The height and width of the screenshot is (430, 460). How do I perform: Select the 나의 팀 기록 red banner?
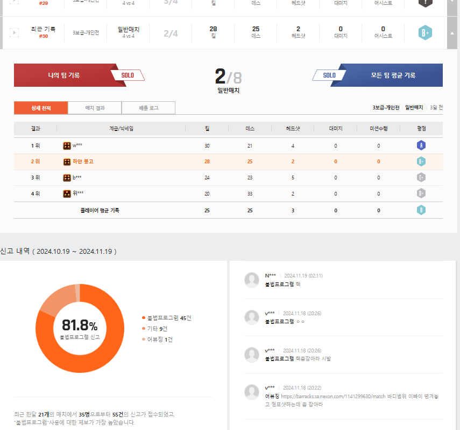click(x=63, y=75)
